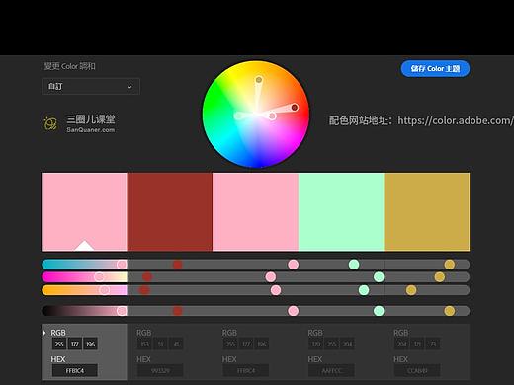Click the HEX field under the mint green swatch
This screenshot has width=514, height=385.
331,370
